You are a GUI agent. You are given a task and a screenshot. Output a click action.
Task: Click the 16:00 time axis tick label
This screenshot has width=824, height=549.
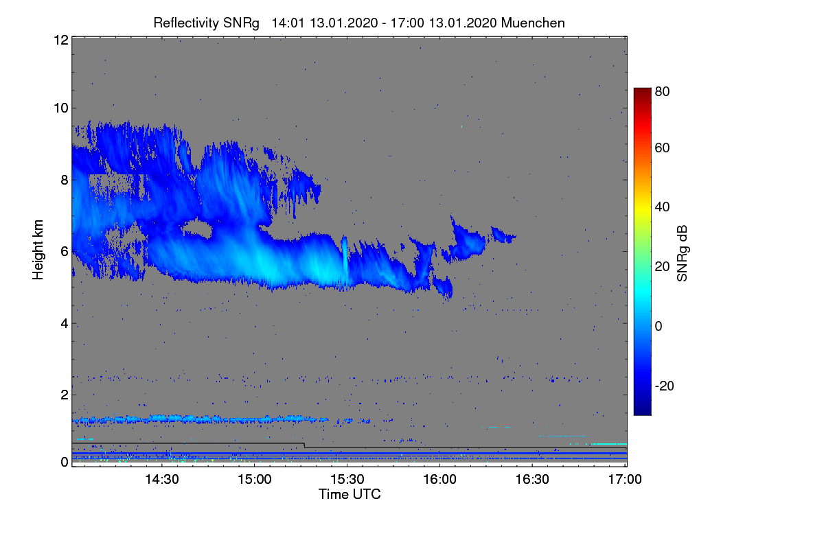tap(440, 478)
